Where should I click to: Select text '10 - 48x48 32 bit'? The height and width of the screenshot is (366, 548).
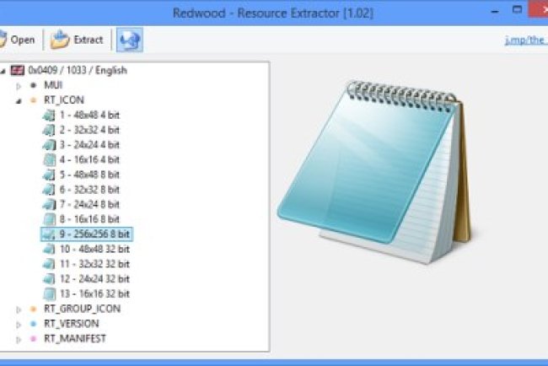94,249
